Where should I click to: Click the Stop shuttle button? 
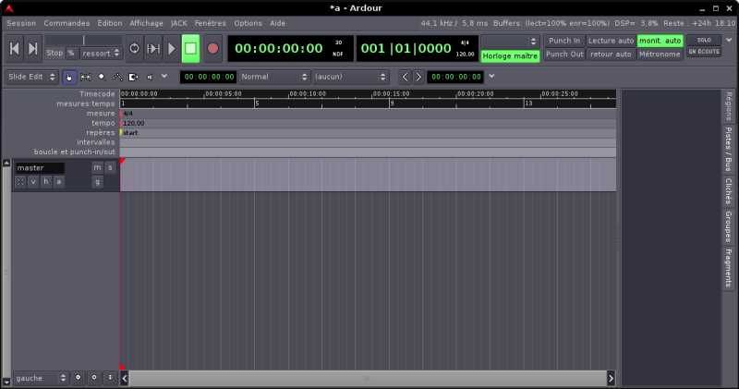55,53
